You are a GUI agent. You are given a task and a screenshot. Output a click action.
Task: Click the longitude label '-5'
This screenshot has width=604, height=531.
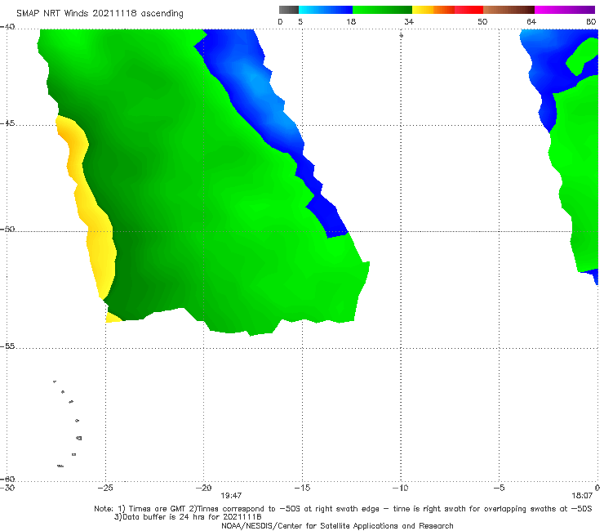click(499, 488)
